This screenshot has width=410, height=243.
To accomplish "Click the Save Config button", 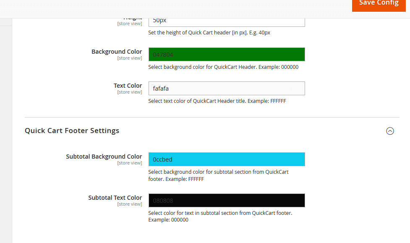I will point(379,4).
